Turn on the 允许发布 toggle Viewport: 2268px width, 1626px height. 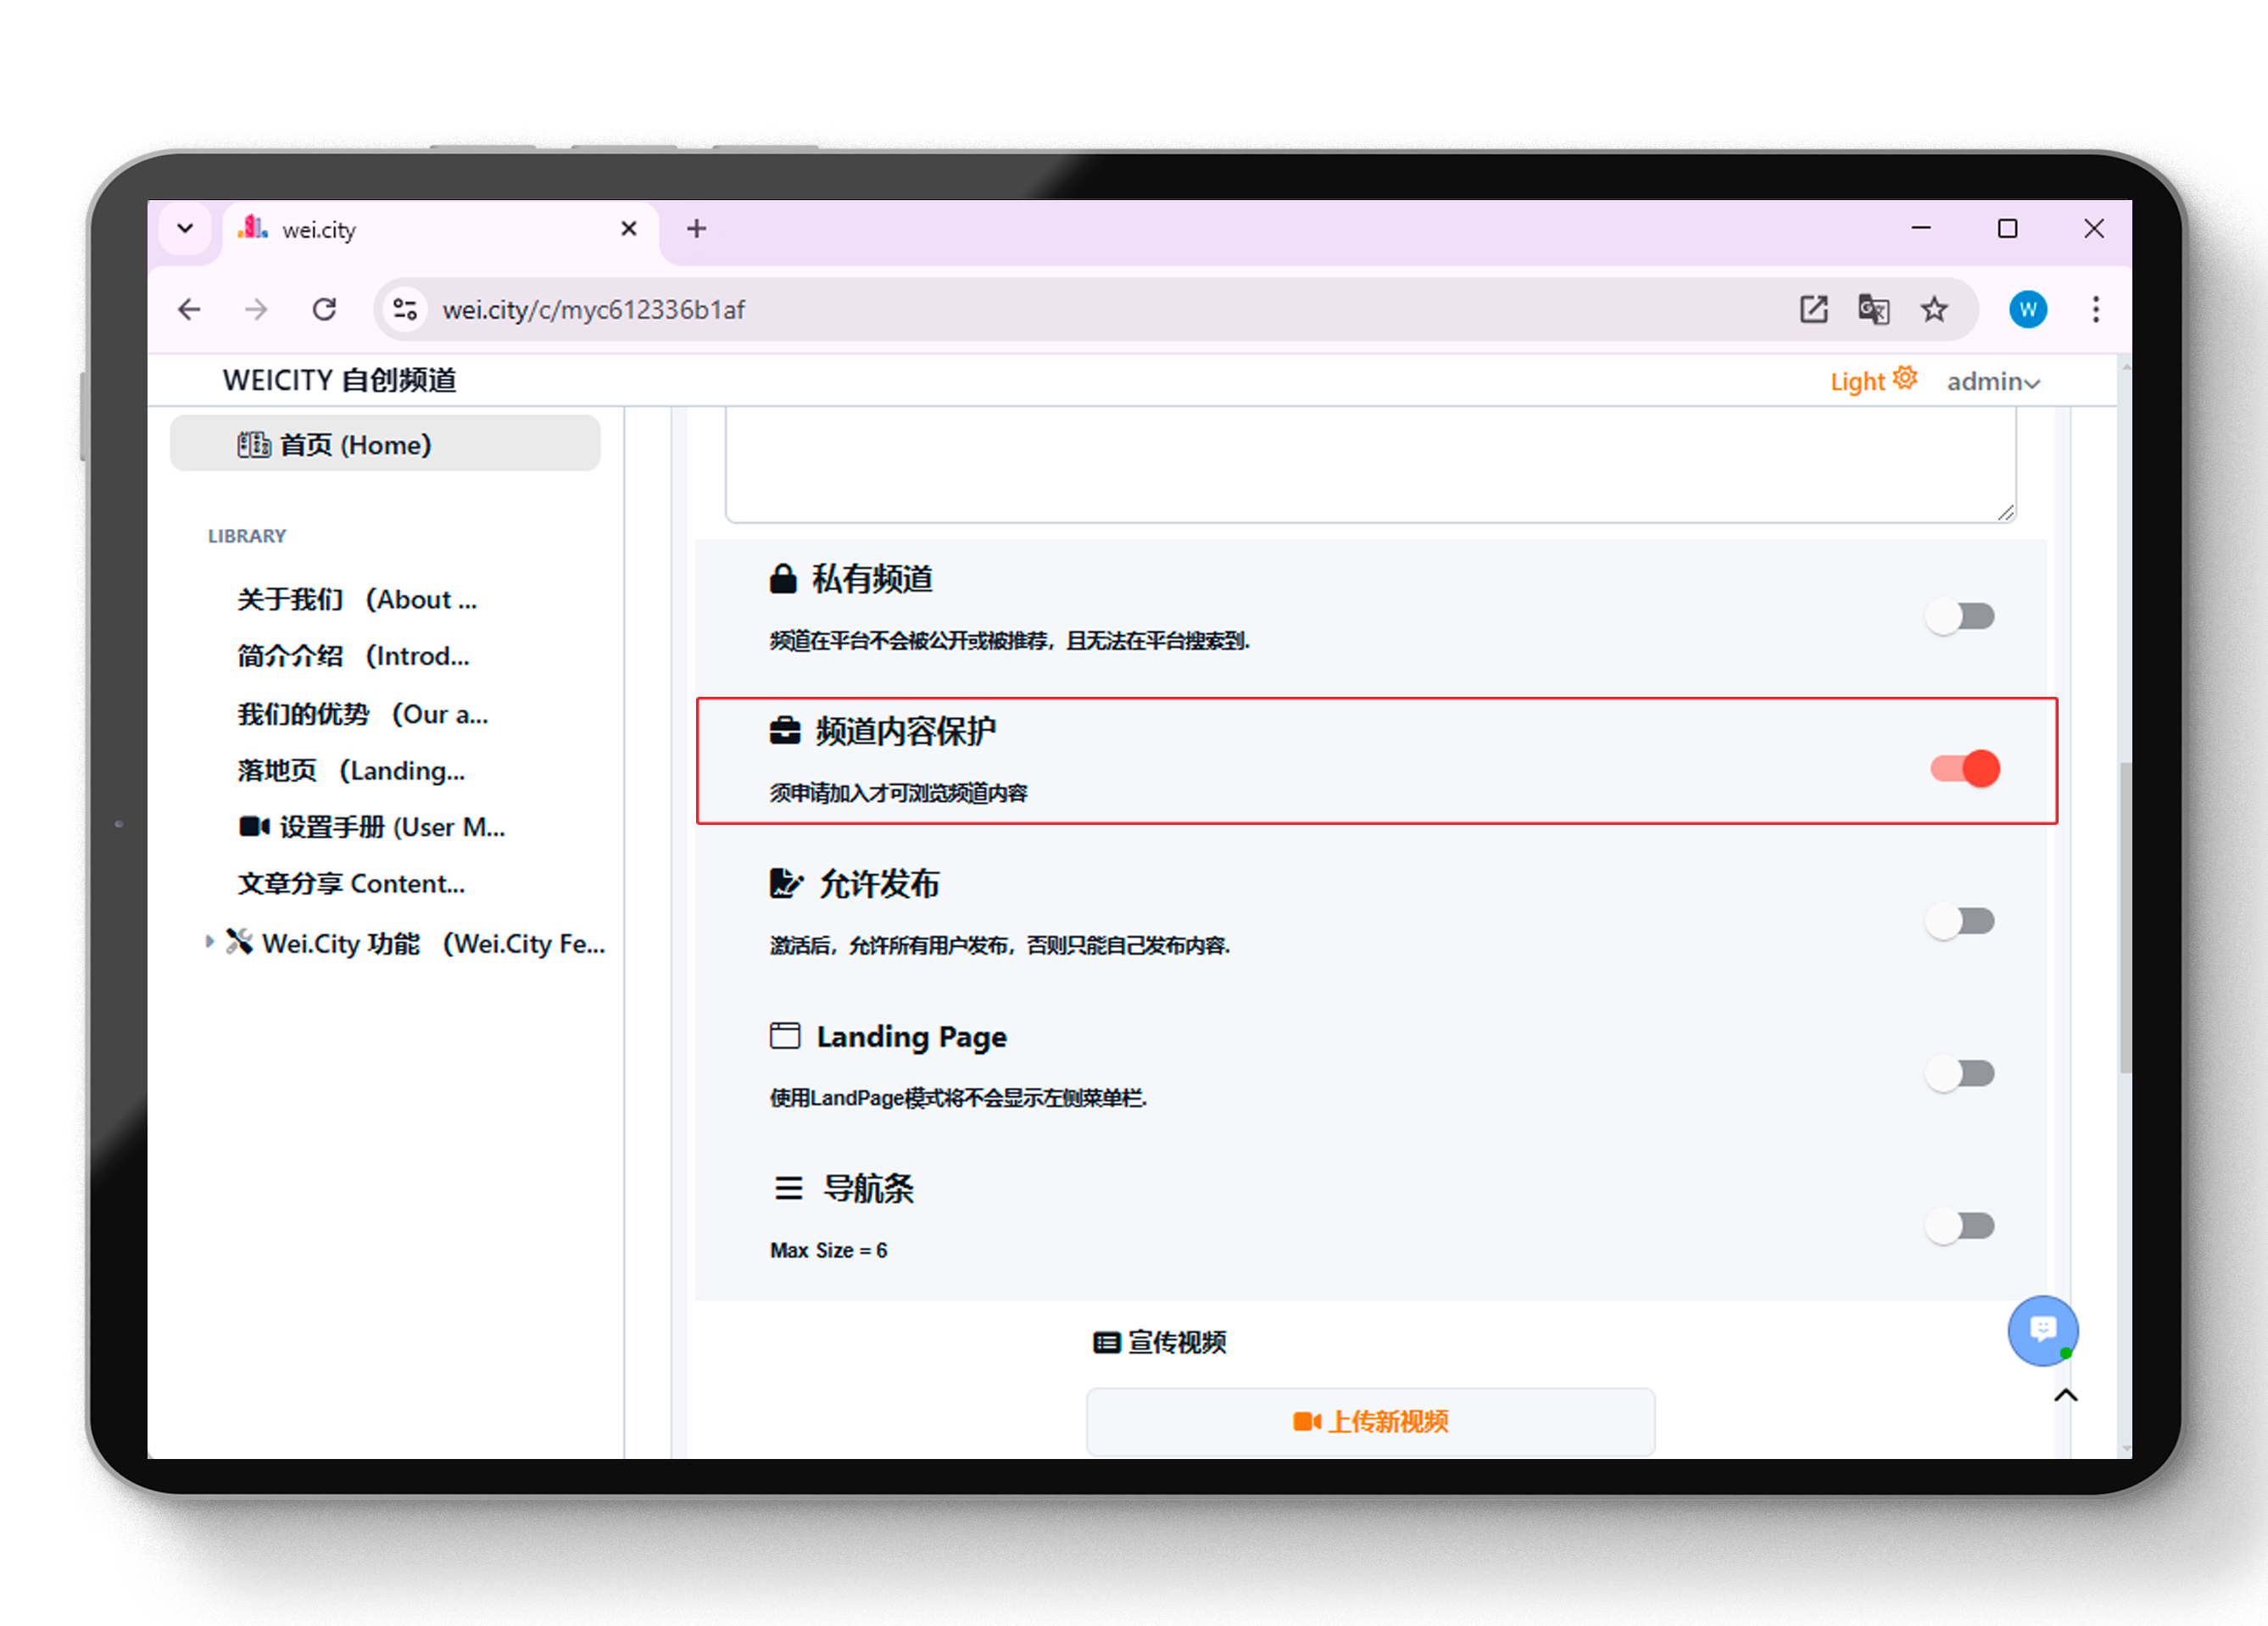tap(1960, 921)
